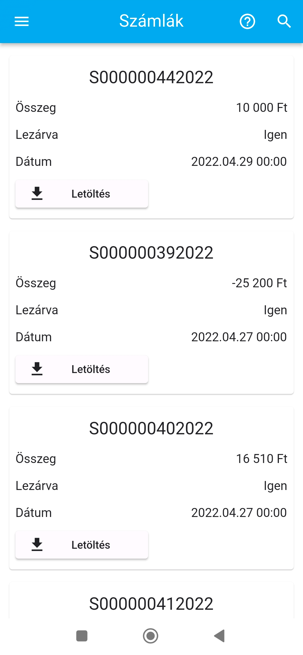303x655 pixels.
Task: Tap download arrow icon for invoice S000000442022
Action: (37, 193)
